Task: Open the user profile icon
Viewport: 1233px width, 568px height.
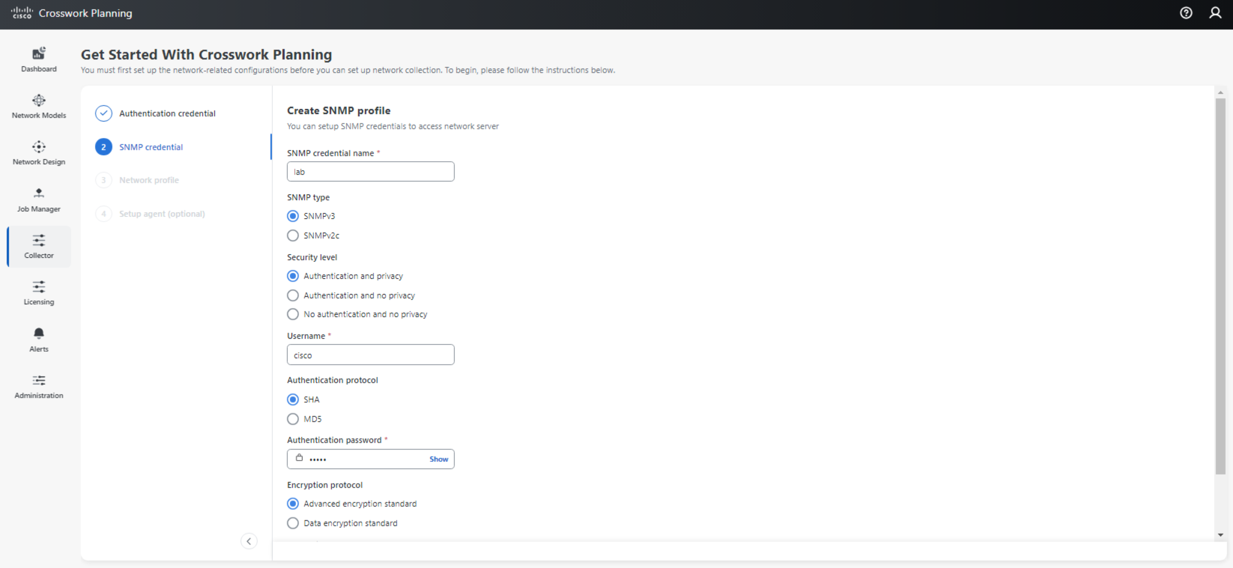Action: pos(1215,13)
